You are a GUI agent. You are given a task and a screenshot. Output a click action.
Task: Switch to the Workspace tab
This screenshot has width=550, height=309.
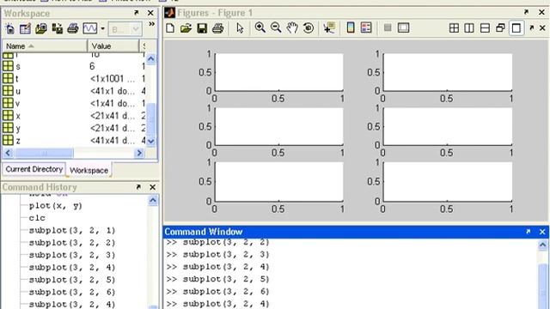(x=89, y=170)
